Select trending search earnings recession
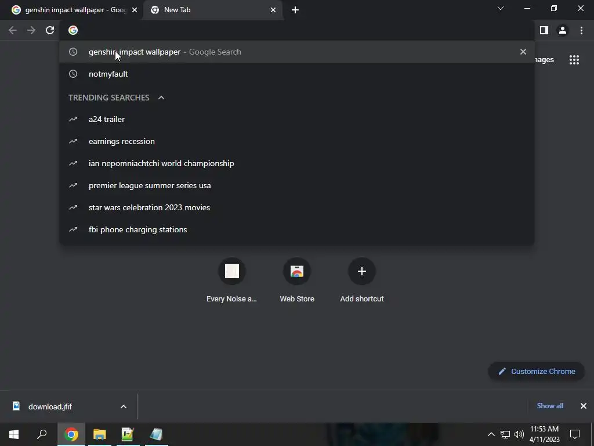Image resolution: width=594 pixels, height=446 pixels. [297, 142]
